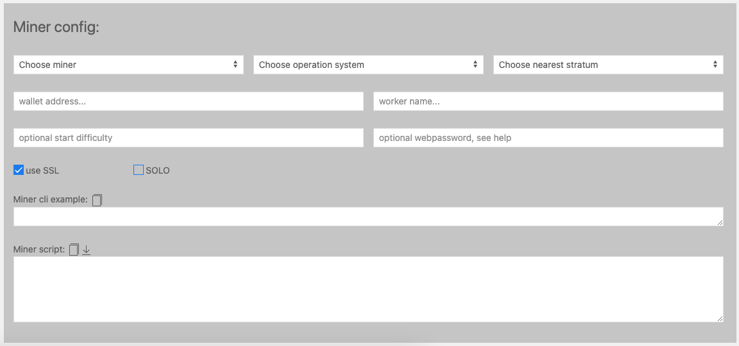Grab the Miner cli textbox resize handle
The width and height of the screenshot is (739, 346).
720,222
